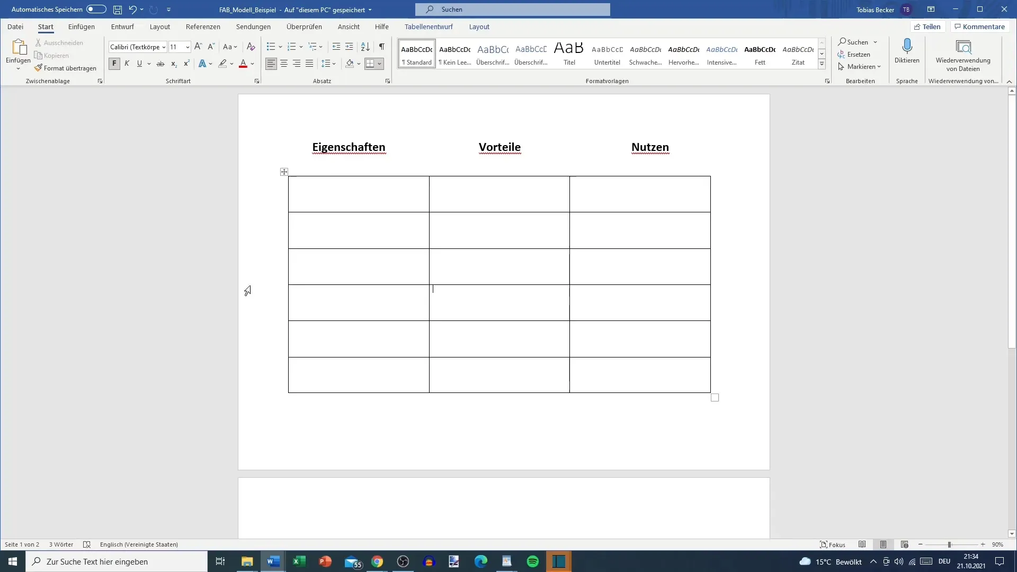Switch to Ansicht ribbon tab
The height and width of the screenshot is (572, 1017).
tap(349, 26)
